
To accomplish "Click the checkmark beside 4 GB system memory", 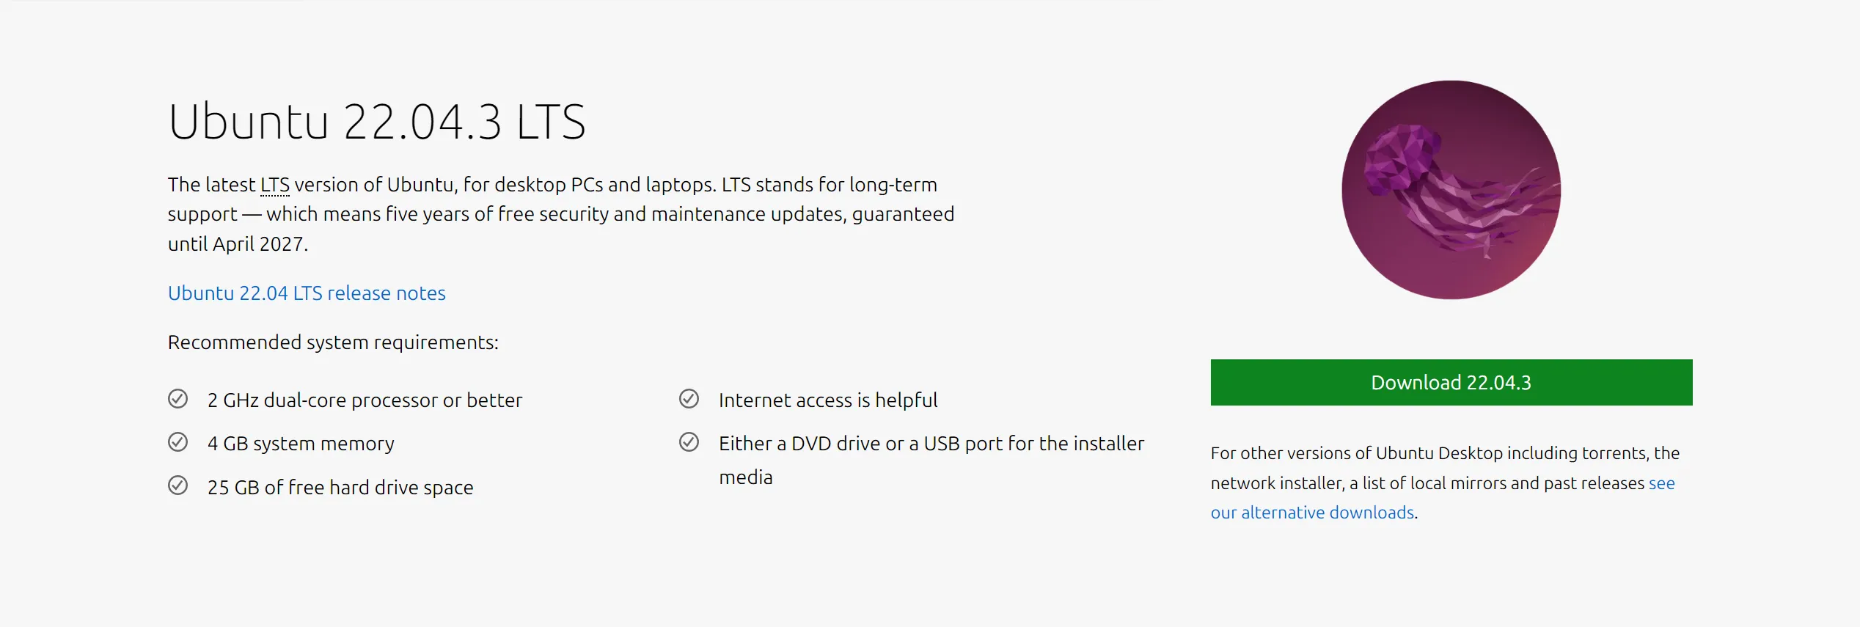I will tap(177, 442).
